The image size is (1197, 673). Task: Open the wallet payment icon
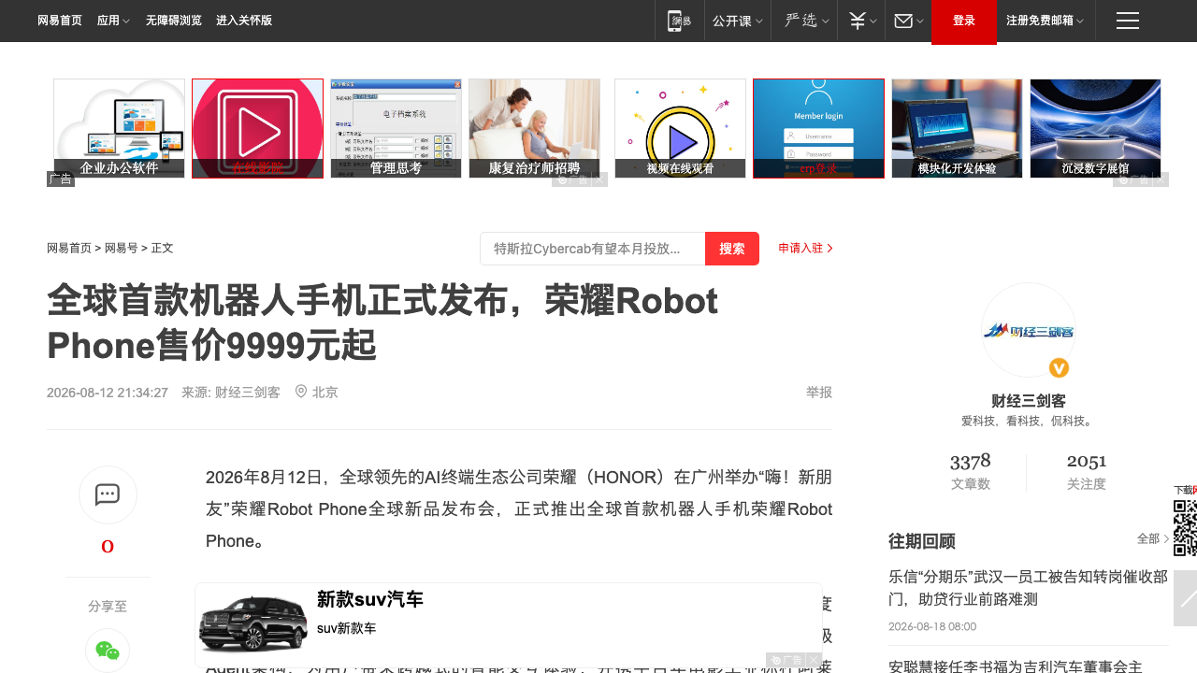click(858, 21)
